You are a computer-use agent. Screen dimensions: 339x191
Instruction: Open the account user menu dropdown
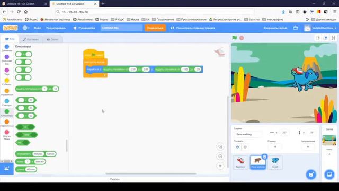(x=320, y=28)
